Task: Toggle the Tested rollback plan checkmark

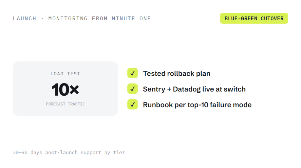Action: (133, 73)
